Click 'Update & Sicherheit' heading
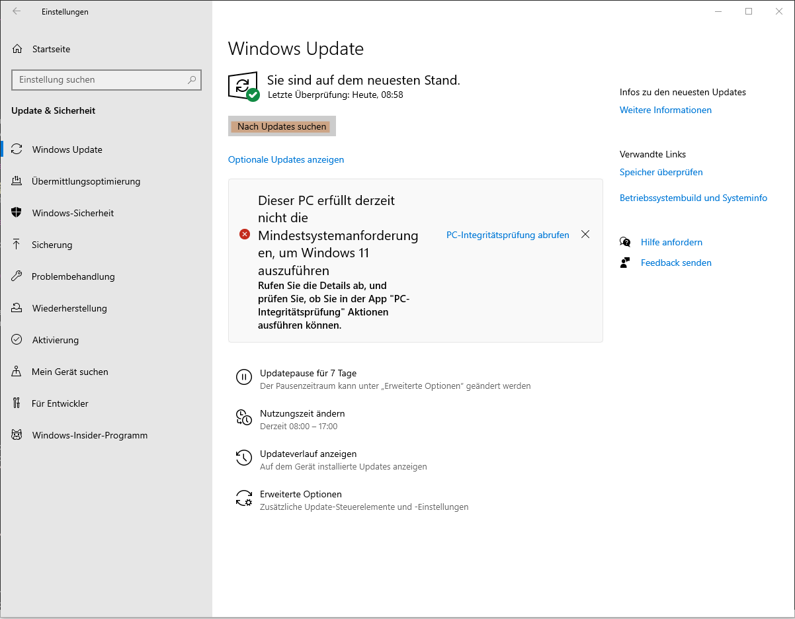 [x=54, y=110]
